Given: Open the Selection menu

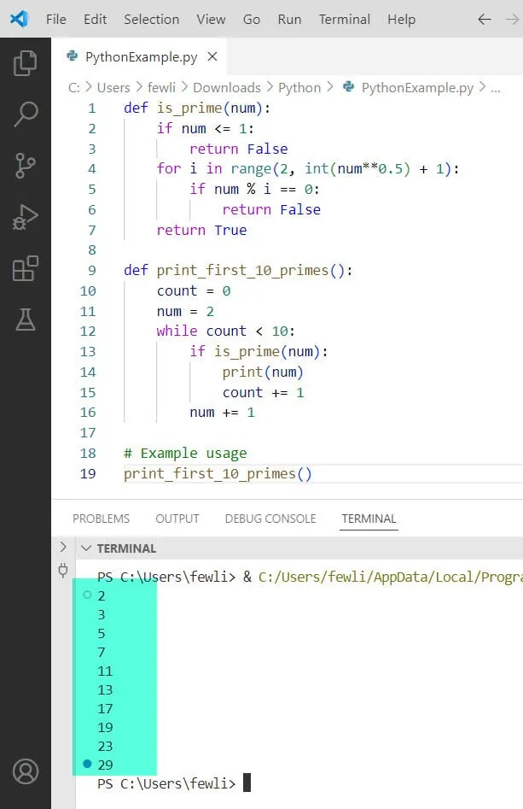Looking at the screenshot, I should [x=151, y=19].
